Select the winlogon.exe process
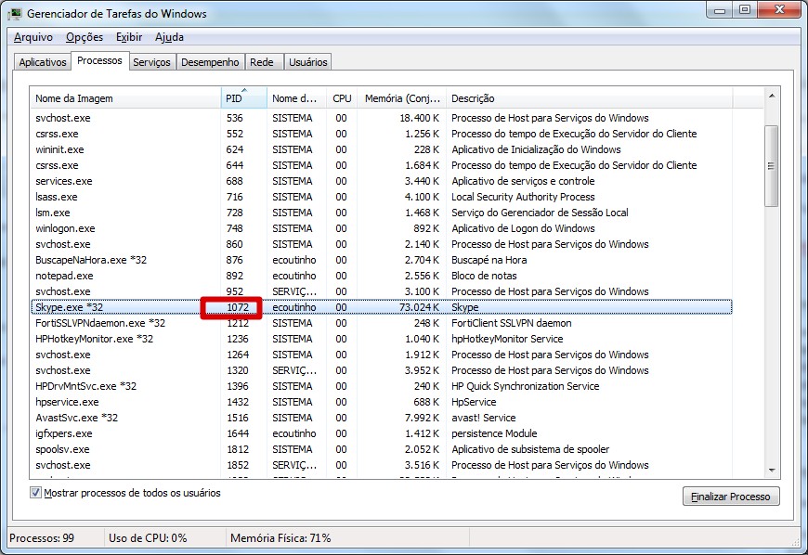 pyautogui.click(x=382, y=228)
